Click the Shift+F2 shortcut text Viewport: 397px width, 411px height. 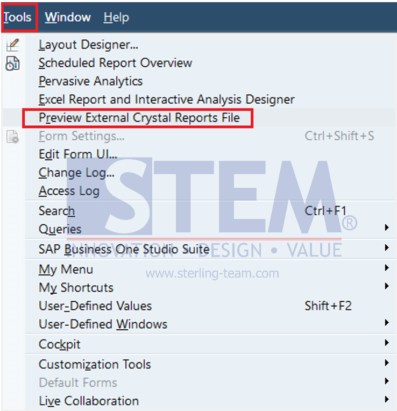(x=328, y=306)
